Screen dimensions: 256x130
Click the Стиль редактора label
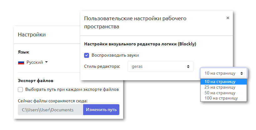[102, 67]
